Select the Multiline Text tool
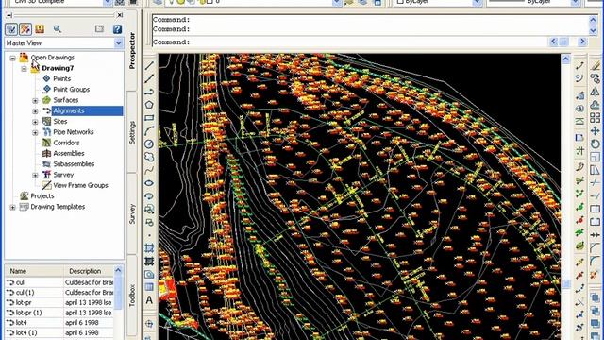This screenshot has height=340, width=604. pos(149,300)
